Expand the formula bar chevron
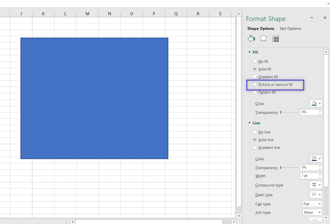 (x=328, y=3)
